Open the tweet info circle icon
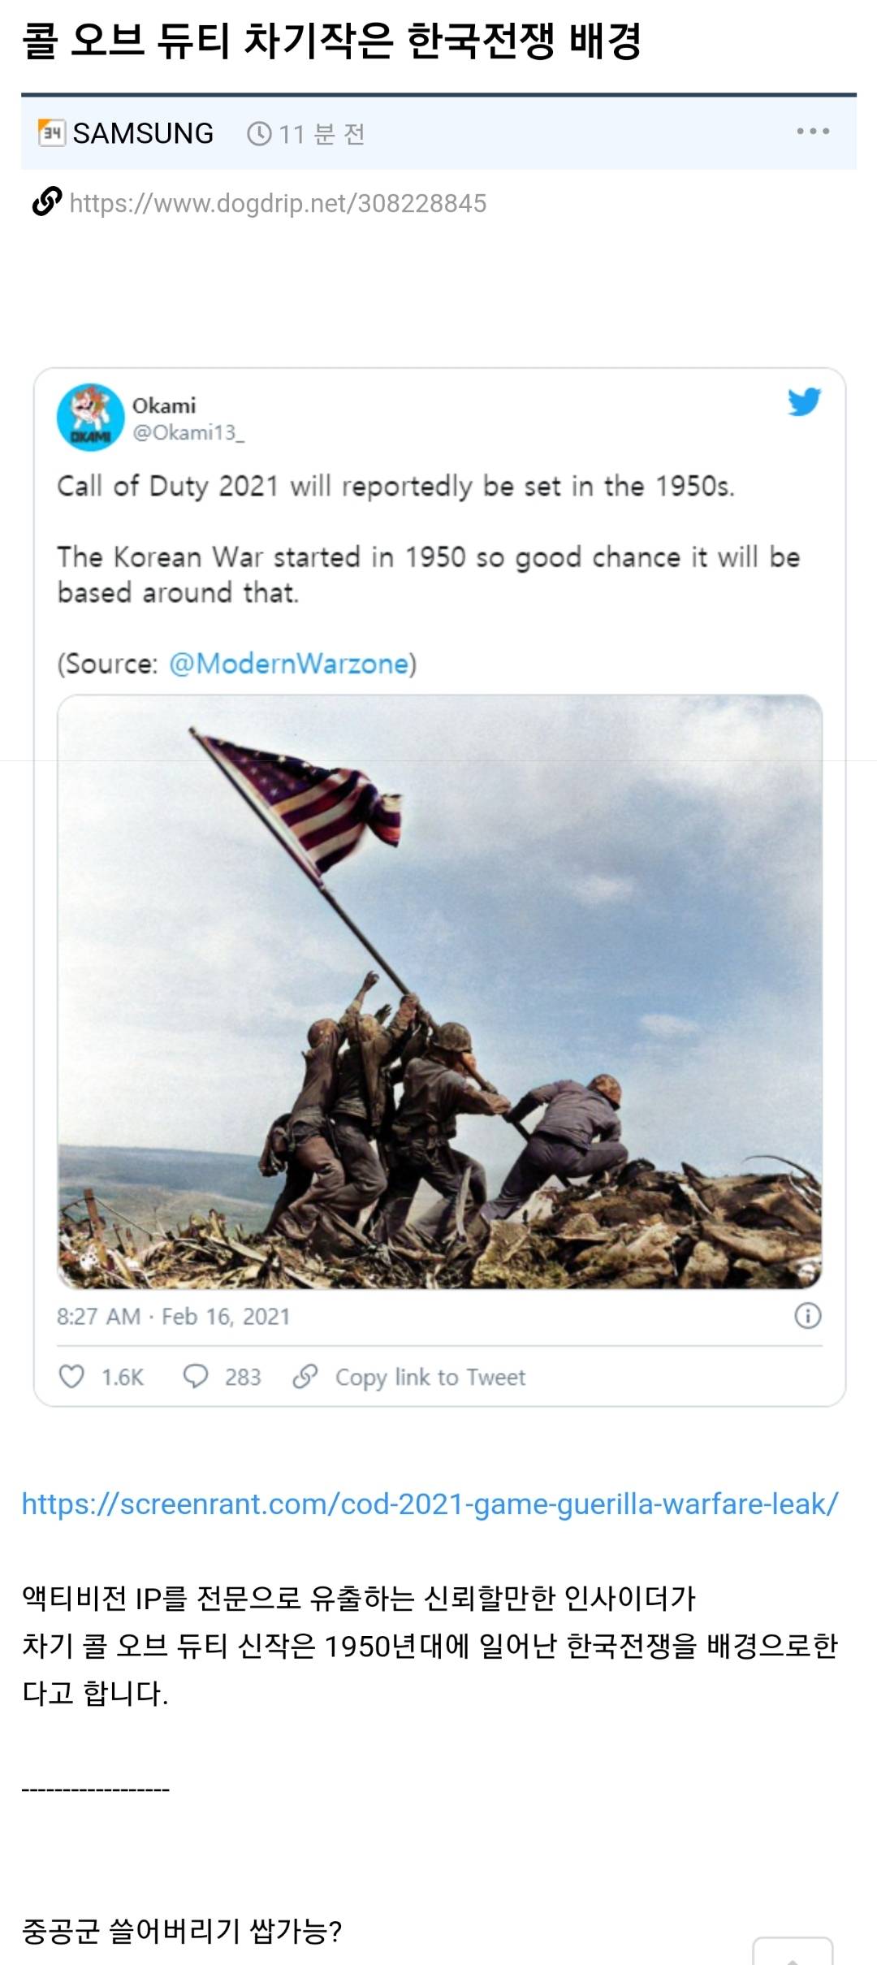This screenshot has height=1965, width=877. (x=807, y=1316)
